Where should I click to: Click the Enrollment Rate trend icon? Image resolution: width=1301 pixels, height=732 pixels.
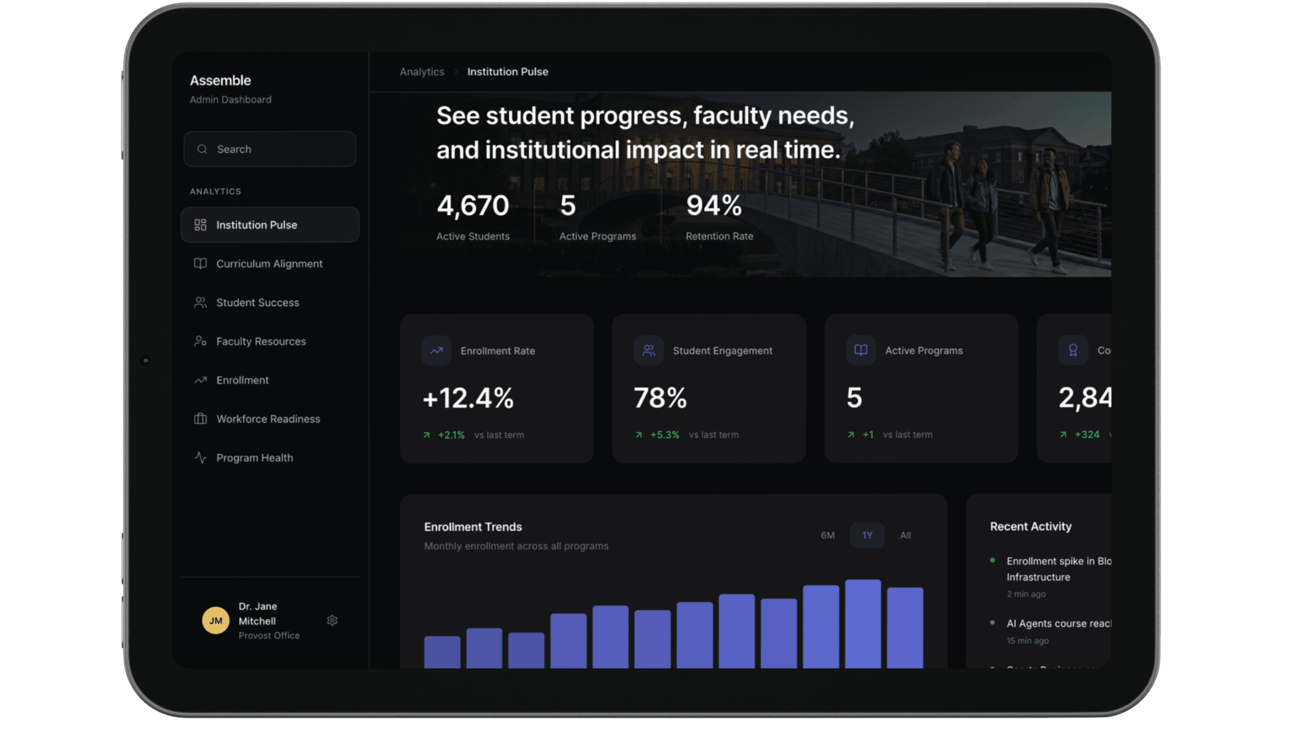(436, 351)
